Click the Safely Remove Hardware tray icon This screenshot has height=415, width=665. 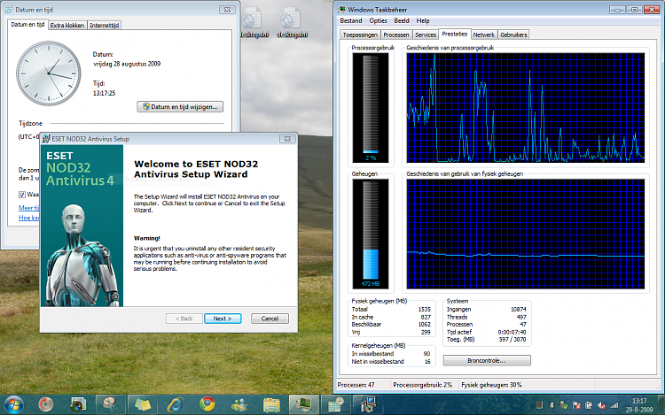tap(564, 405)
